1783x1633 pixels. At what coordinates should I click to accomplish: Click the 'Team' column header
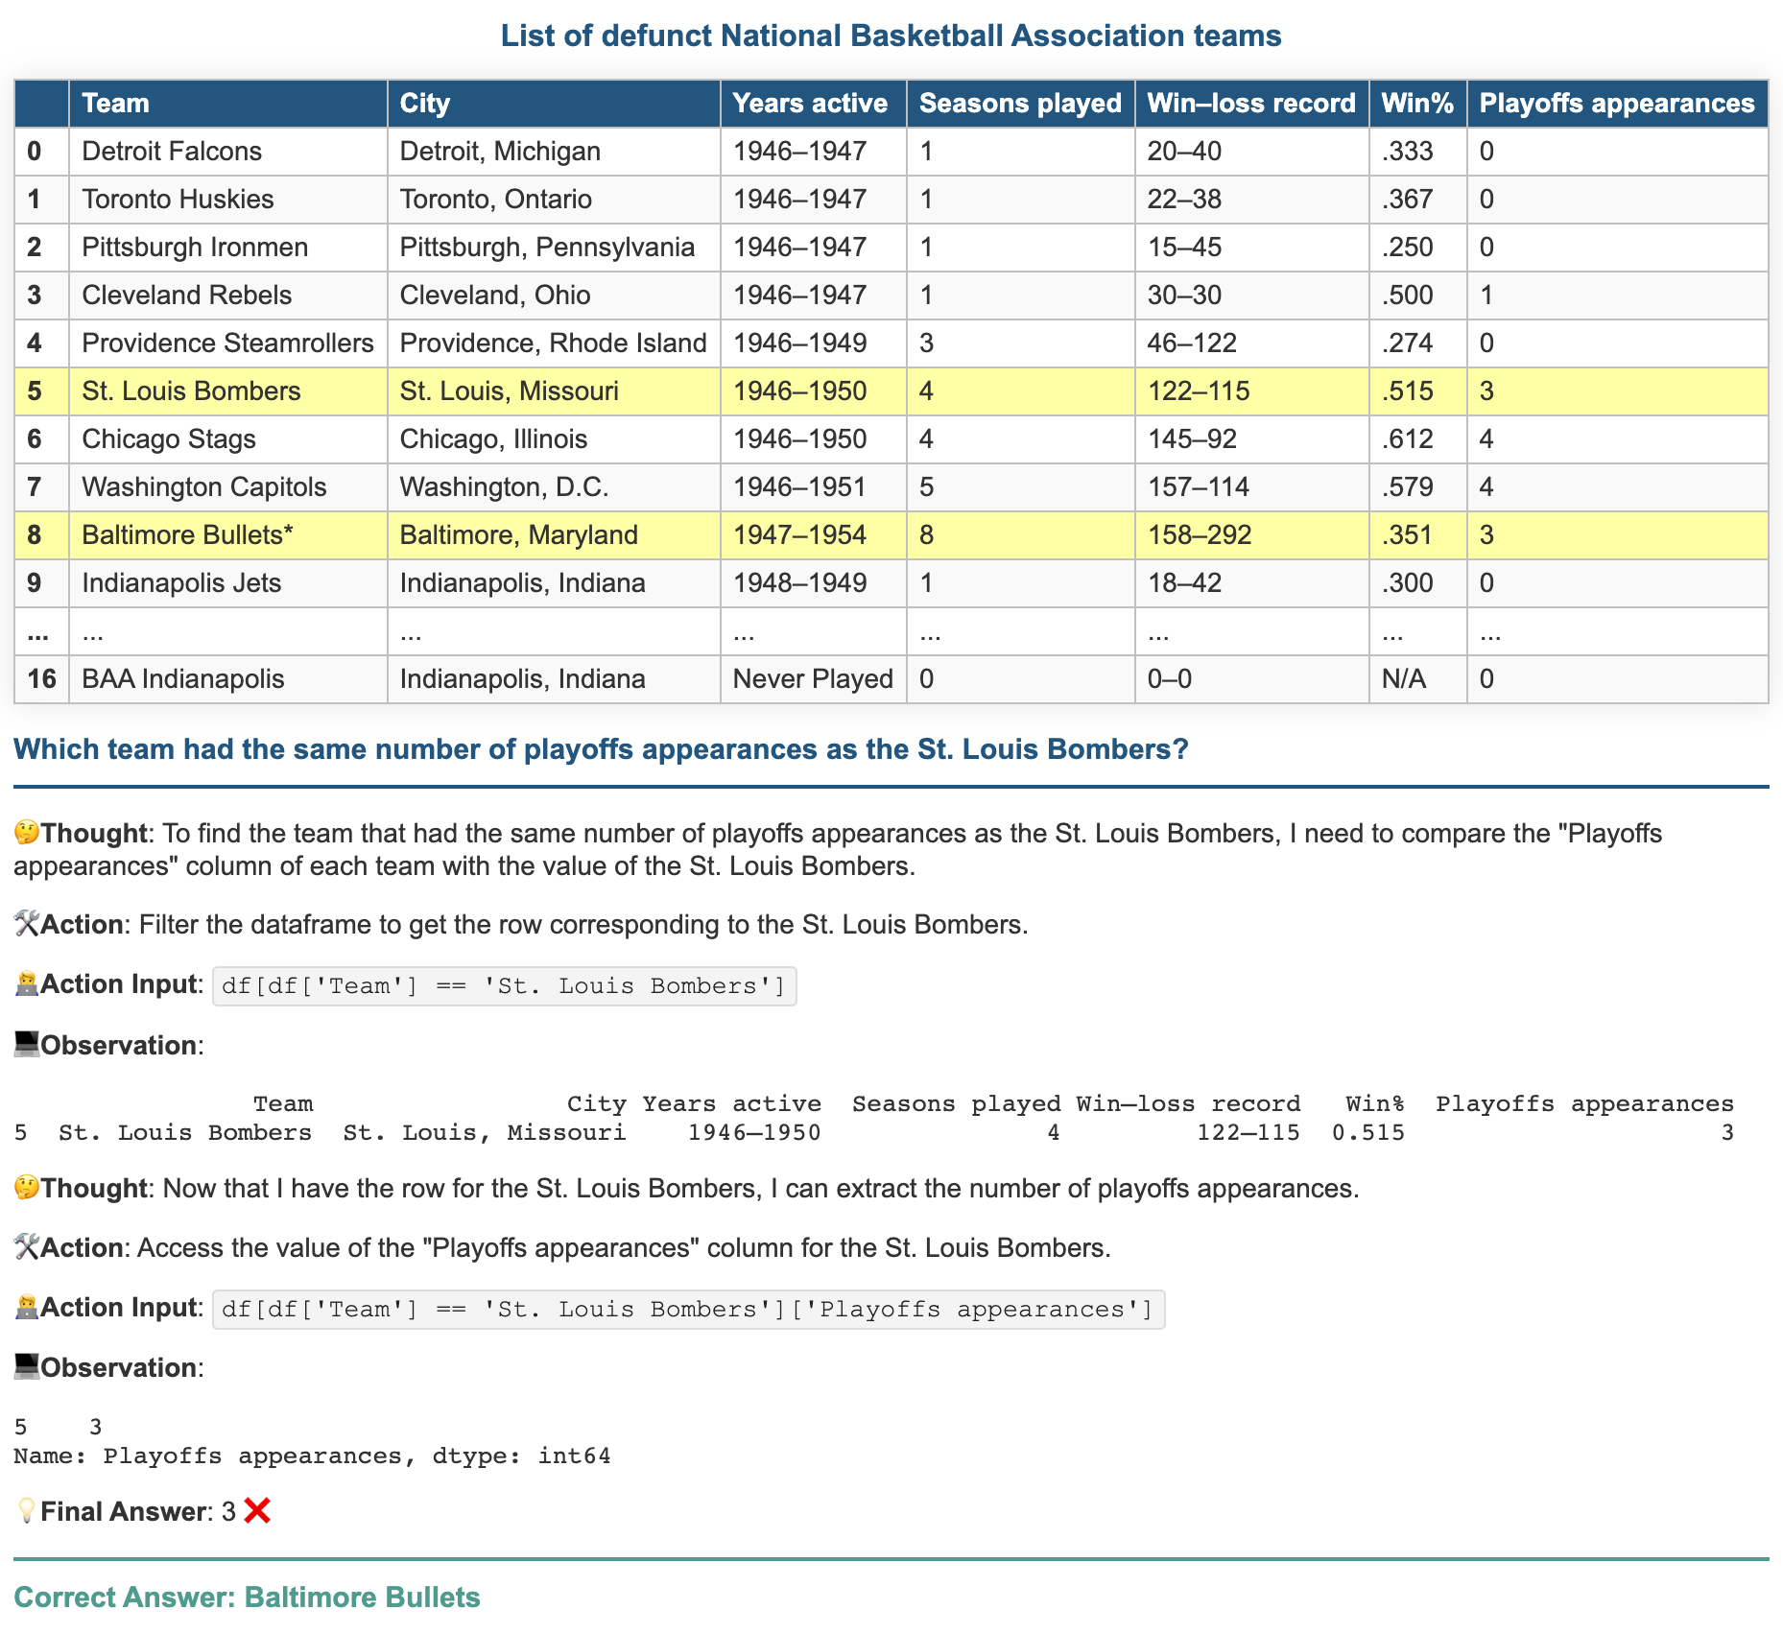pos(228,104)
